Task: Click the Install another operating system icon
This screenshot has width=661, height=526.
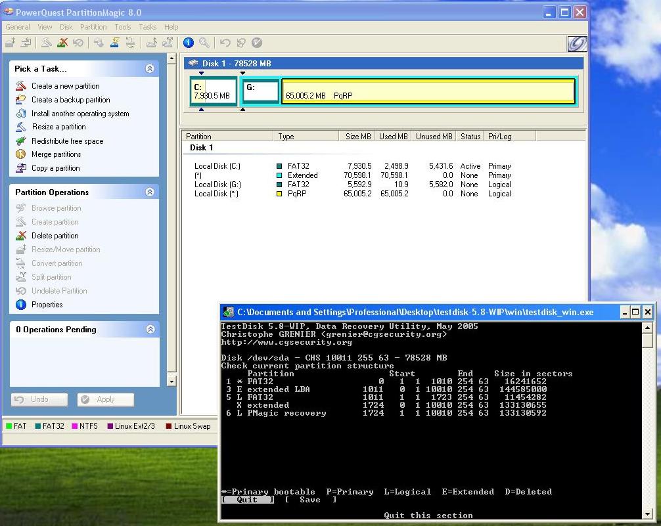Action: 20,114
